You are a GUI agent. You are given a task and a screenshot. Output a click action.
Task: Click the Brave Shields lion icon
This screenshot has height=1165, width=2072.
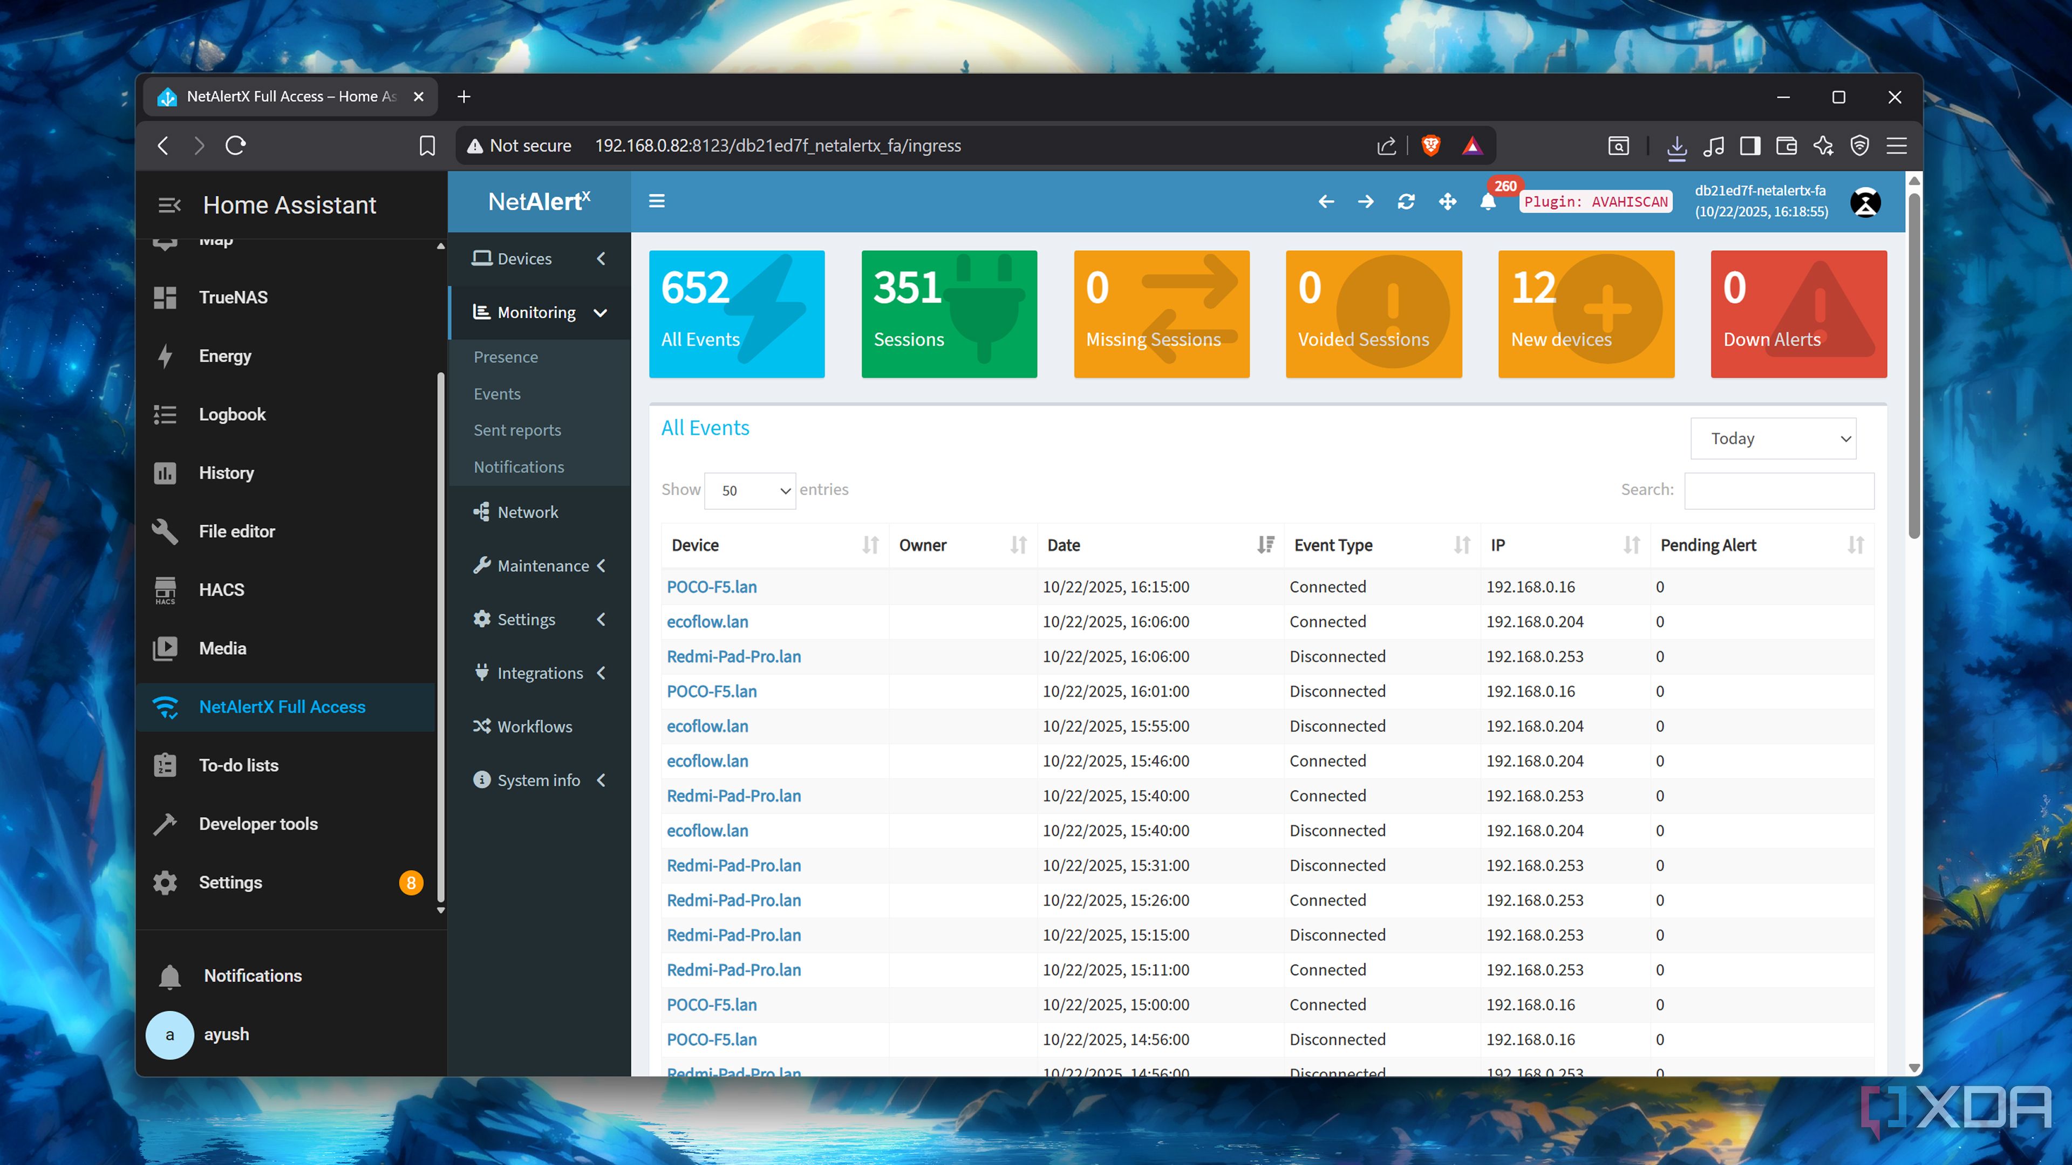[x=1430, y=146]
